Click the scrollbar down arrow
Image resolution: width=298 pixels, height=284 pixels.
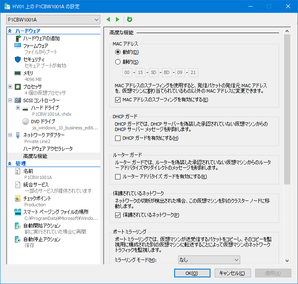point(287,260)
